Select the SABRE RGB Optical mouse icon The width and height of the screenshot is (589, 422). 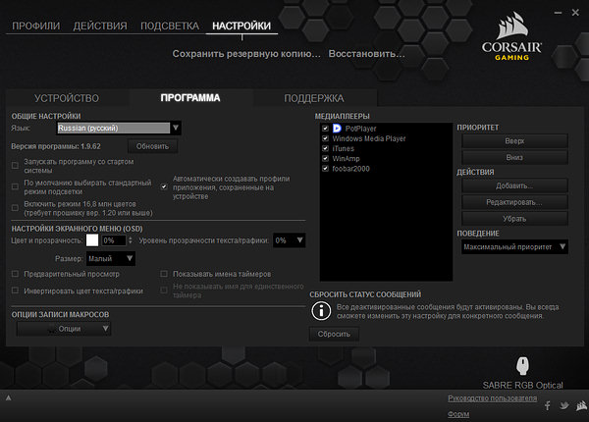(521, 367)
